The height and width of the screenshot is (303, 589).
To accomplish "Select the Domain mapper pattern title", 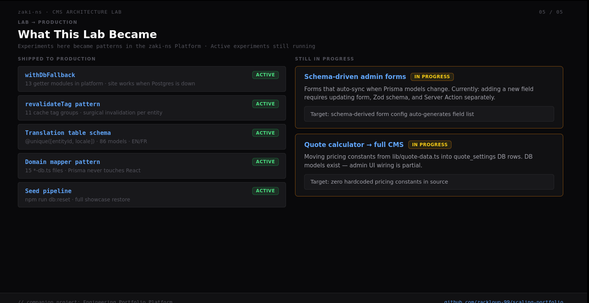I will [x=62, y=162].
